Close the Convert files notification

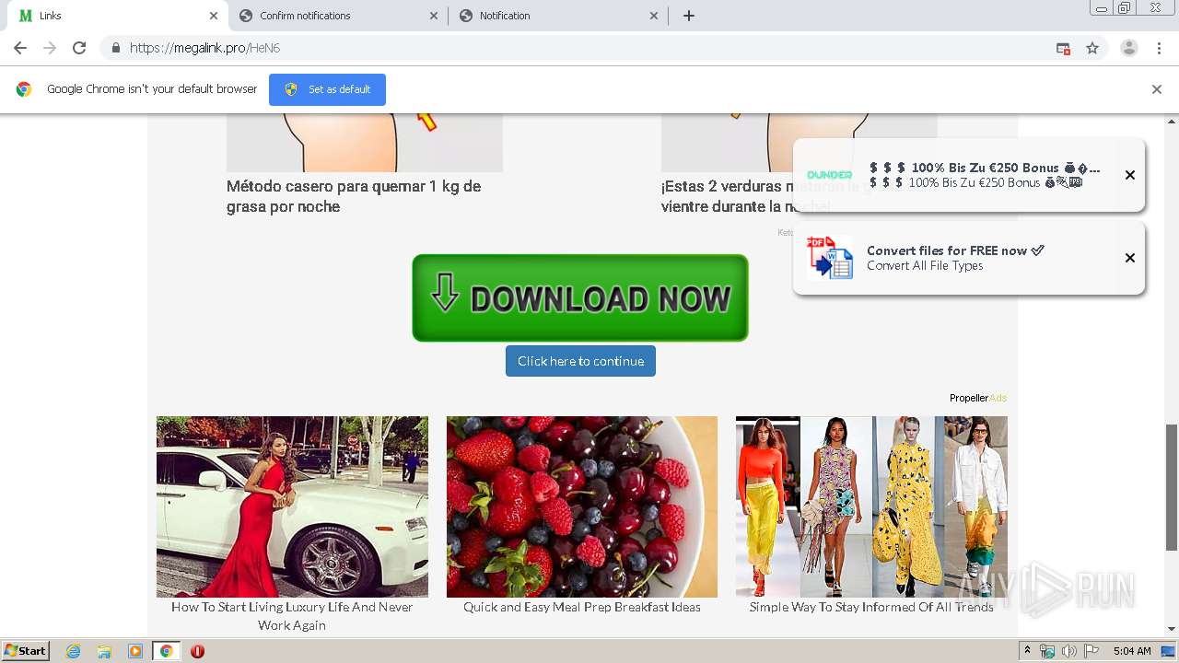pyautogui.click(x=1130, y=258)
